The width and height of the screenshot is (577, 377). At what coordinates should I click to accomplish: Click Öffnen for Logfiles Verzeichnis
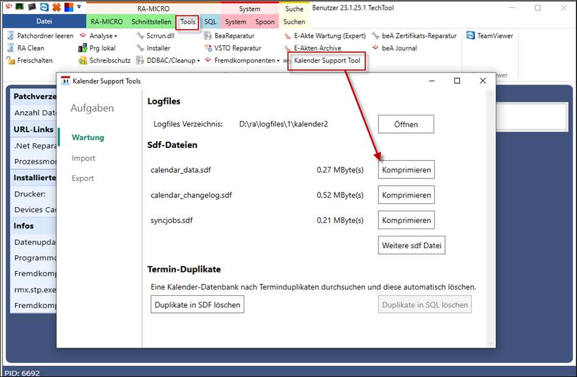[x=406, y=125]
